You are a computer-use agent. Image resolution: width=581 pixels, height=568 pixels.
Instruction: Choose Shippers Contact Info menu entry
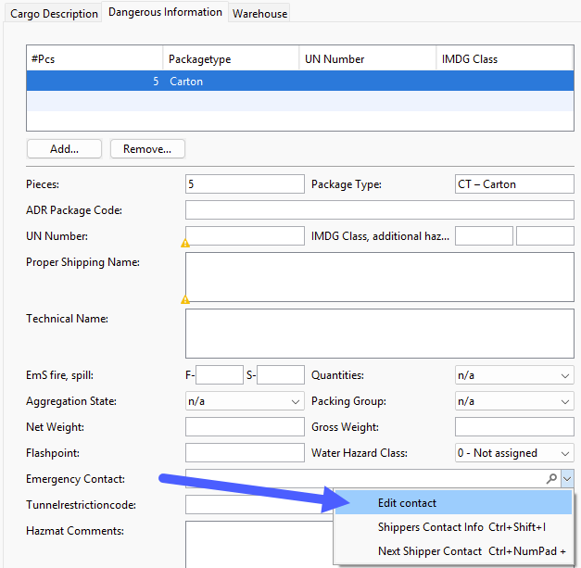430,527
